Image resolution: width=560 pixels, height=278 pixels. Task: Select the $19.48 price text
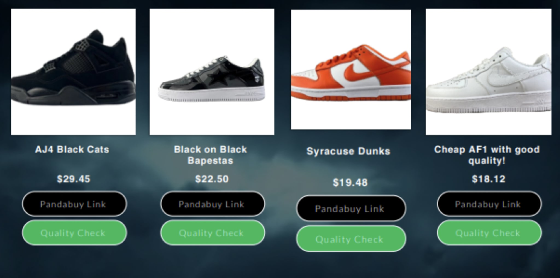click(350, 183)
